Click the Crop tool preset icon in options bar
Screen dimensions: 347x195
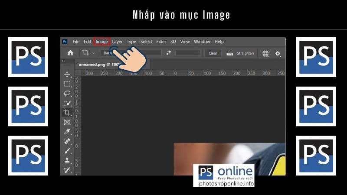85,52
